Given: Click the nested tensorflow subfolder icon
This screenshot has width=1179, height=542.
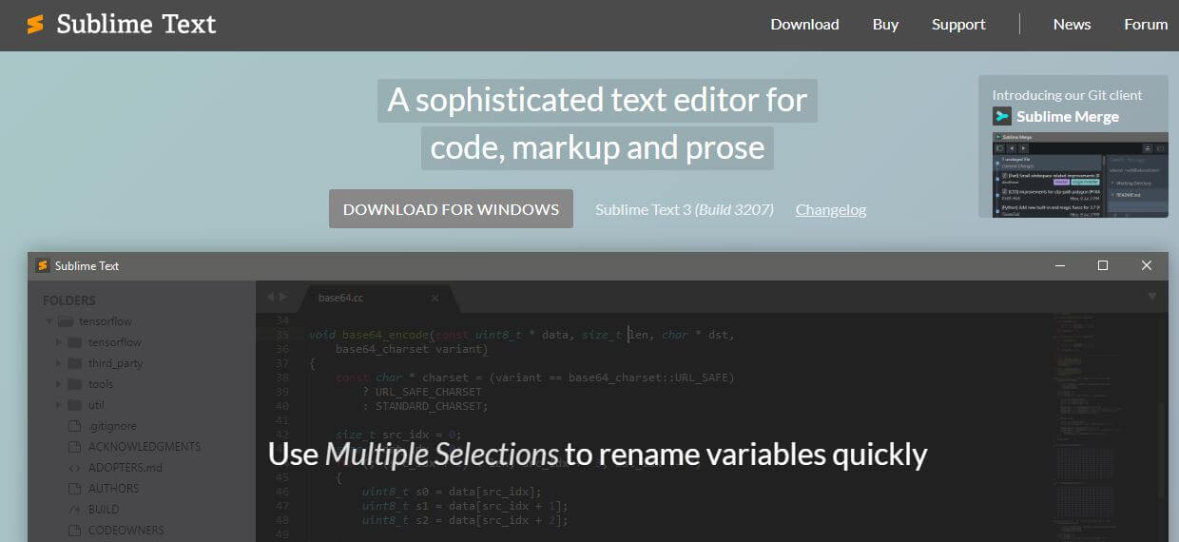Looking at the screenshot, I should point(74,342).
